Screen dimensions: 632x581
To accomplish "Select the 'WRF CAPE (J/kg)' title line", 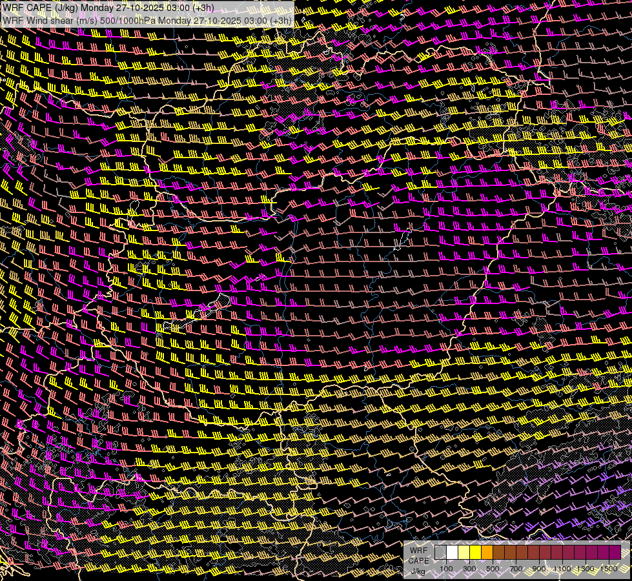I will coord(108,8).
